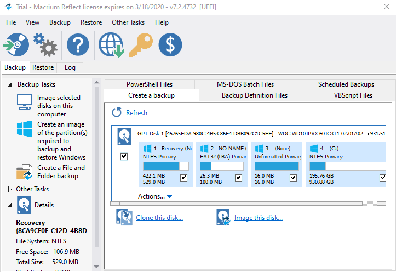Click the disk panel scrollbar right arrow
Screen dimensions: 396x272
click(x=381, y=203)
